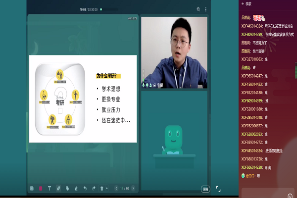This screenshot has width=297, height=198.
Task: Toggle fullscreen with the corner brackets icon
Action: click(218, 189)
